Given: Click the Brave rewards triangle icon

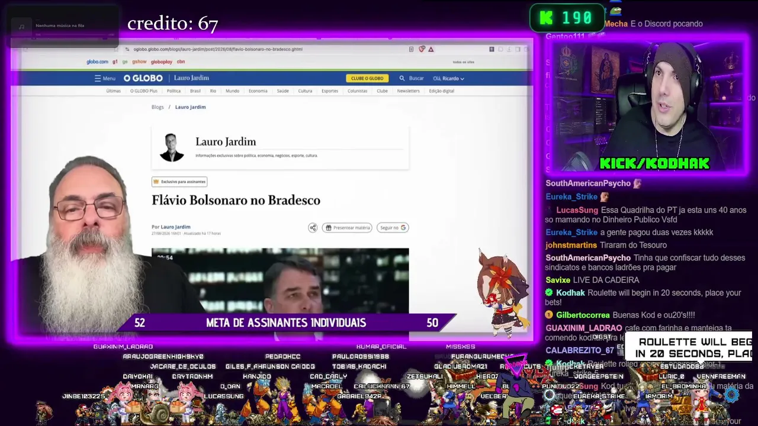Looking at the screenshot, I should pos(431,49).
